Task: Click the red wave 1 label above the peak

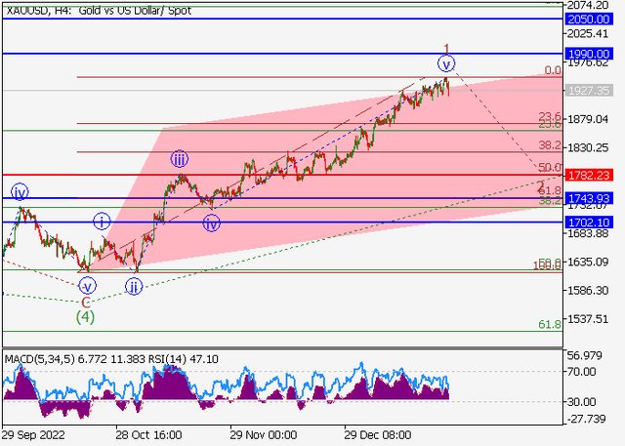Action: [446, 49]
